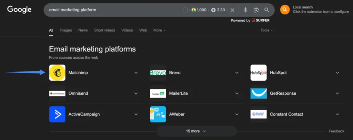The width and height of the screenshot is (353, 140).
Task: Open the More dropdown menu
Action: tap(159, 30)
